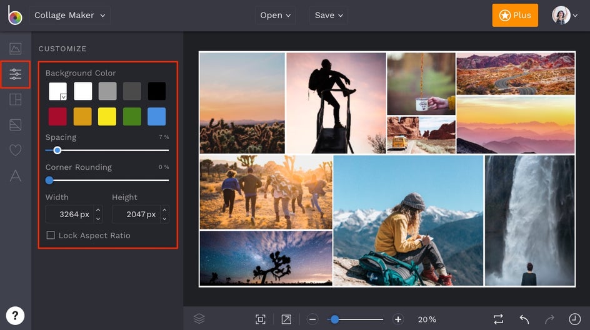Enable Lock Aspect Ratio checkbox
590x330 pixels.
click(x=51, y=235)
